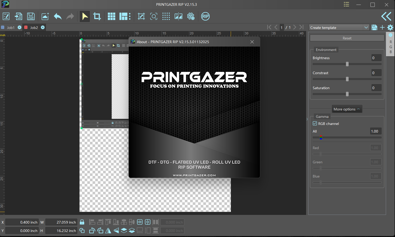The width and height of the screenshot is (395, 237).
Task: Save template using the floppy disk icon
Action: click(x=374, y=27)
